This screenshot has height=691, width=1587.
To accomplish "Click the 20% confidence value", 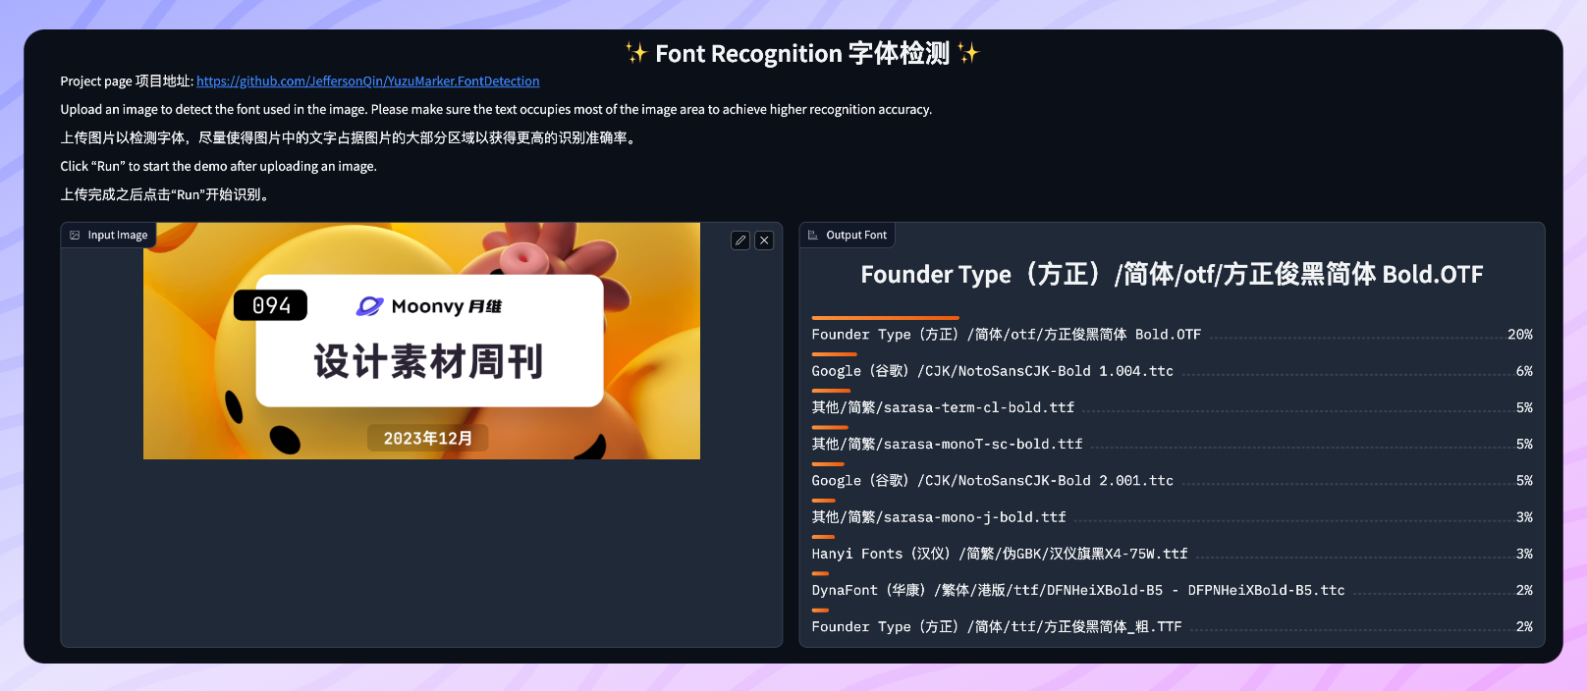I will (1520, 335).
